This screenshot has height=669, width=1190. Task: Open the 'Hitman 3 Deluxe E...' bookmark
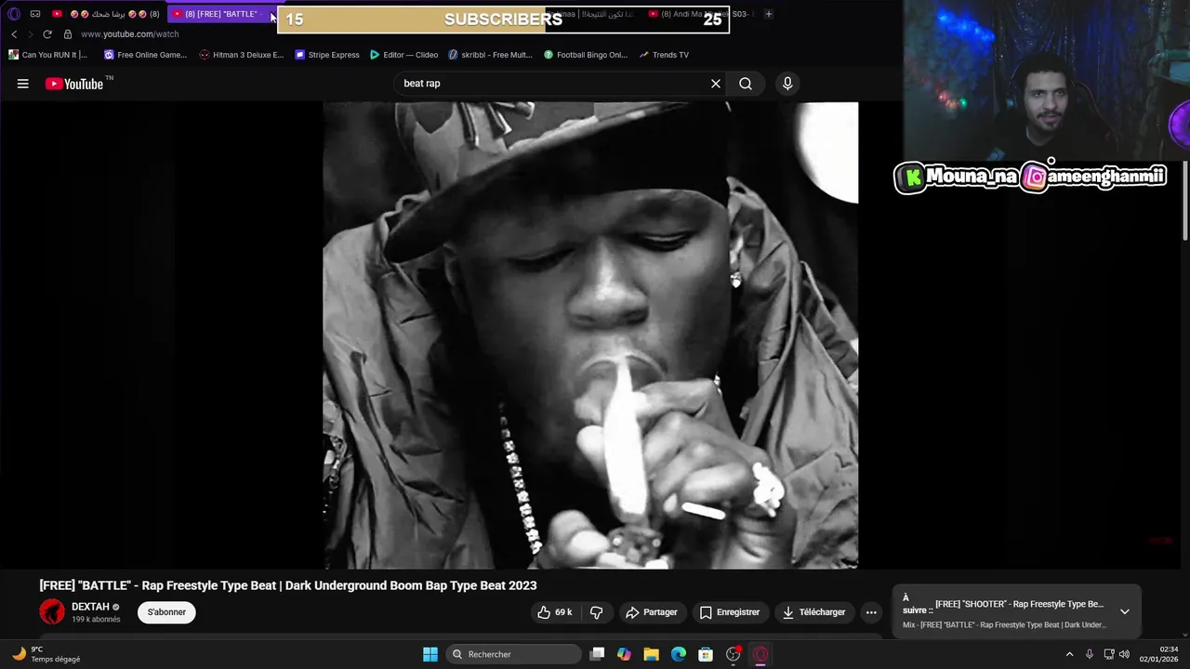pos(242,55)
